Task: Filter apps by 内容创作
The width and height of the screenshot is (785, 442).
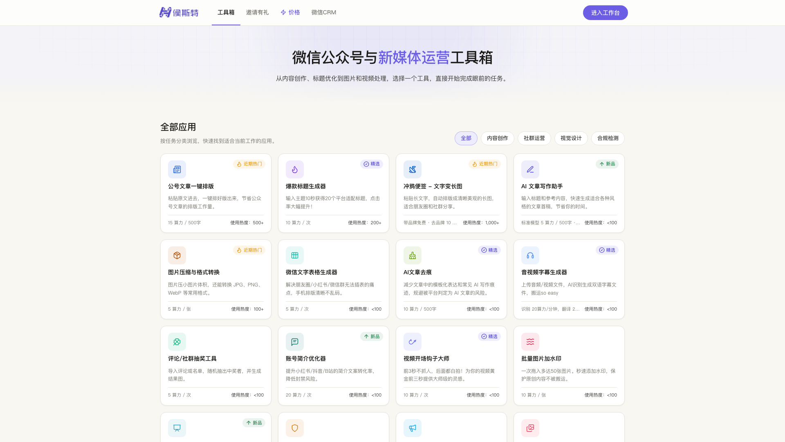Action: 498,138
